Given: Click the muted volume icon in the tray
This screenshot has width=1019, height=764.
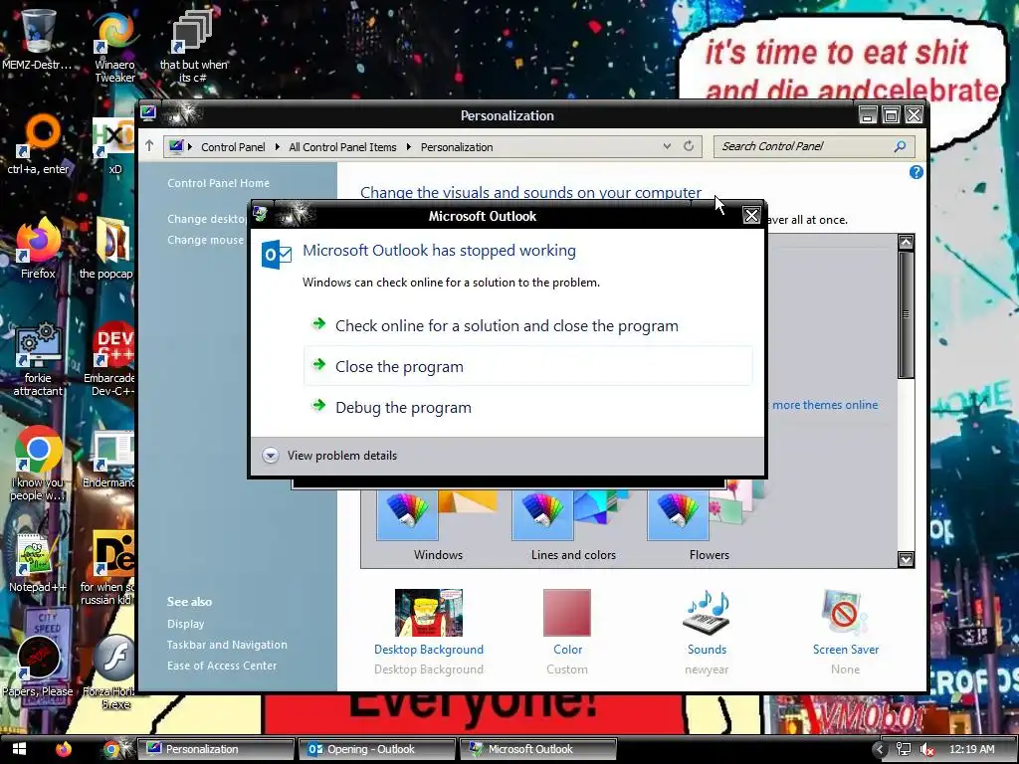Looking at the screenshot, I should coord(927,749).
